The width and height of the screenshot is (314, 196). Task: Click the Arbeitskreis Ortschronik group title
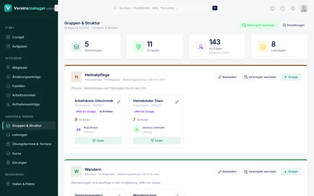click(x=94, y=101)
